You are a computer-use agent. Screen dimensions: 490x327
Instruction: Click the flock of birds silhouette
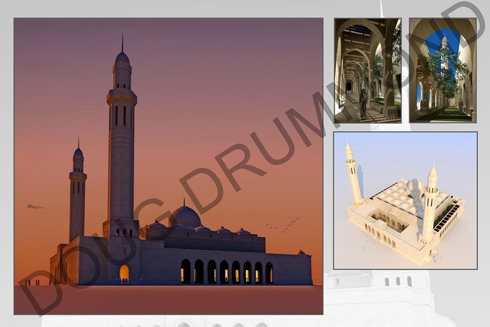pyautogui.click(x=282, y=225)
